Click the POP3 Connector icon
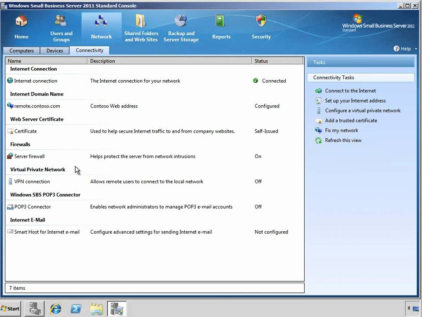The image size is (422, 317). tap(10, 207)
